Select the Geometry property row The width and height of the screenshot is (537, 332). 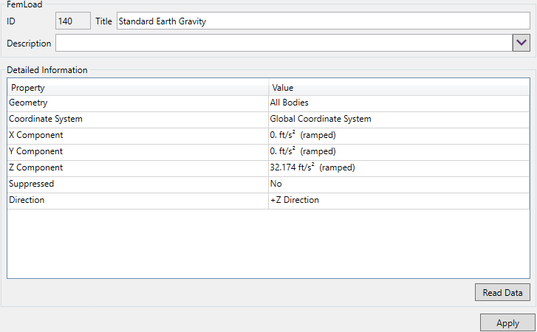pyautogui.click(x=137, y=103)
